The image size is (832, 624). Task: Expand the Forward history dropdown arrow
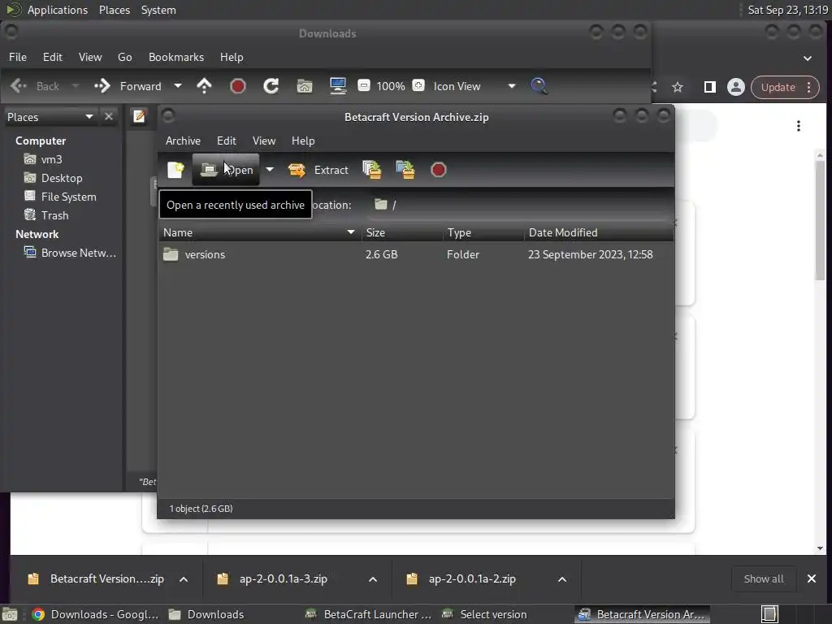point(178,86)
